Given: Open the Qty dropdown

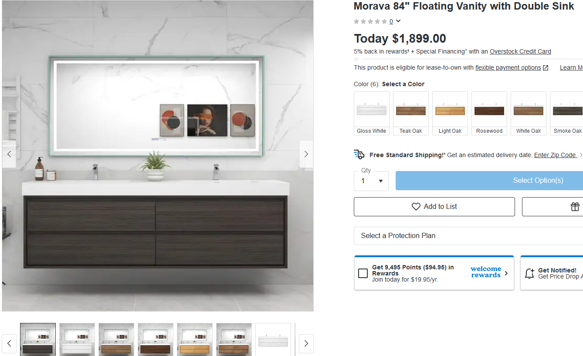Looking at the screenshot, I should 371,181.
